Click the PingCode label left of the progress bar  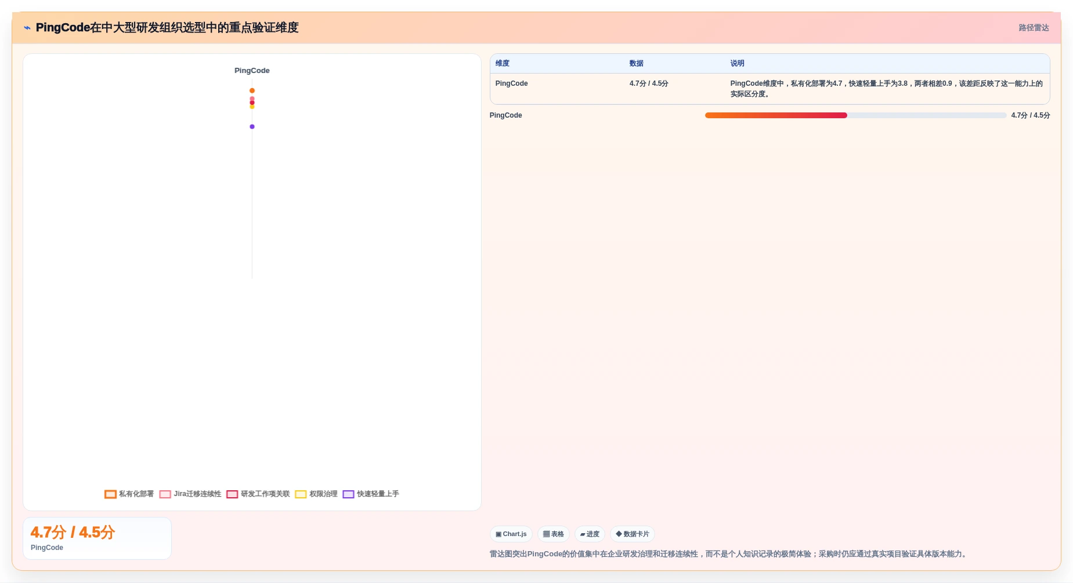pyautogui.click(x=505, y=115)
